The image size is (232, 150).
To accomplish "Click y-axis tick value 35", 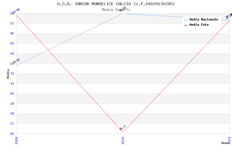I will (x=12, y=43).
